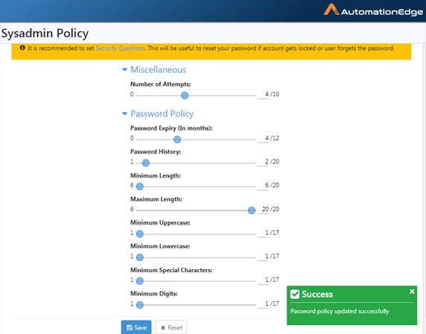Reset the policy settings
Image resolution: width=426 pixels, height=334 pixels.
click(x=171, y=327)
